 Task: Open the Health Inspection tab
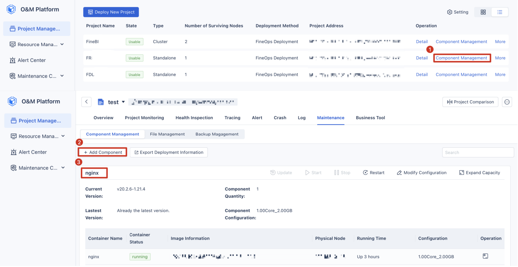click(x=194, y=118)
